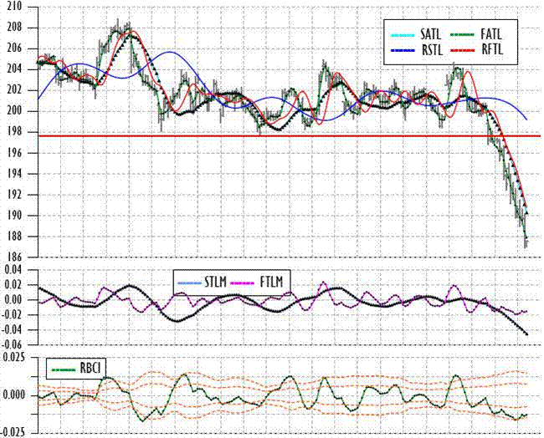Click the -0.025 axis label in RBCI panel
This screenshot has width=544, height=438.
point(13,432)
